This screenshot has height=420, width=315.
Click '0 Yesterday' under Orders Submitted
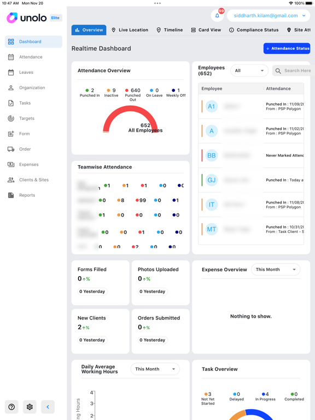click(153, 340)
